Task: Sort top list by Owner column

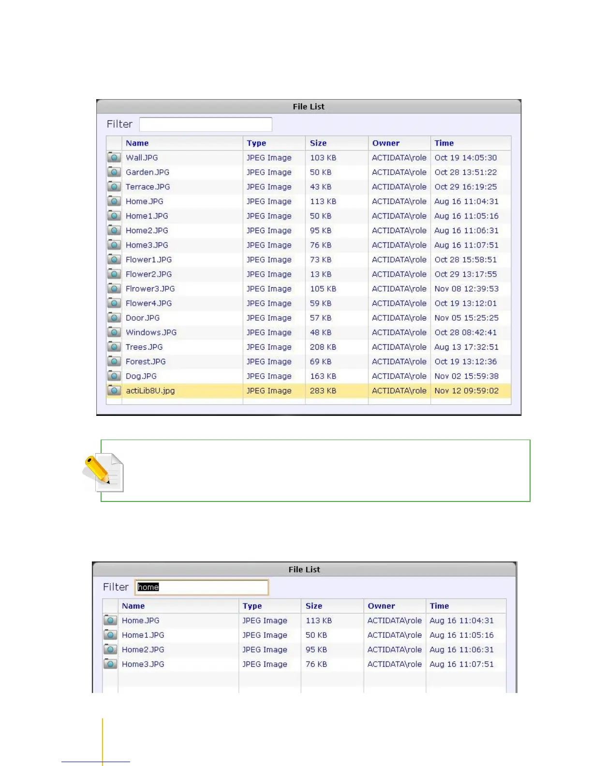Action: click(386, 143)
